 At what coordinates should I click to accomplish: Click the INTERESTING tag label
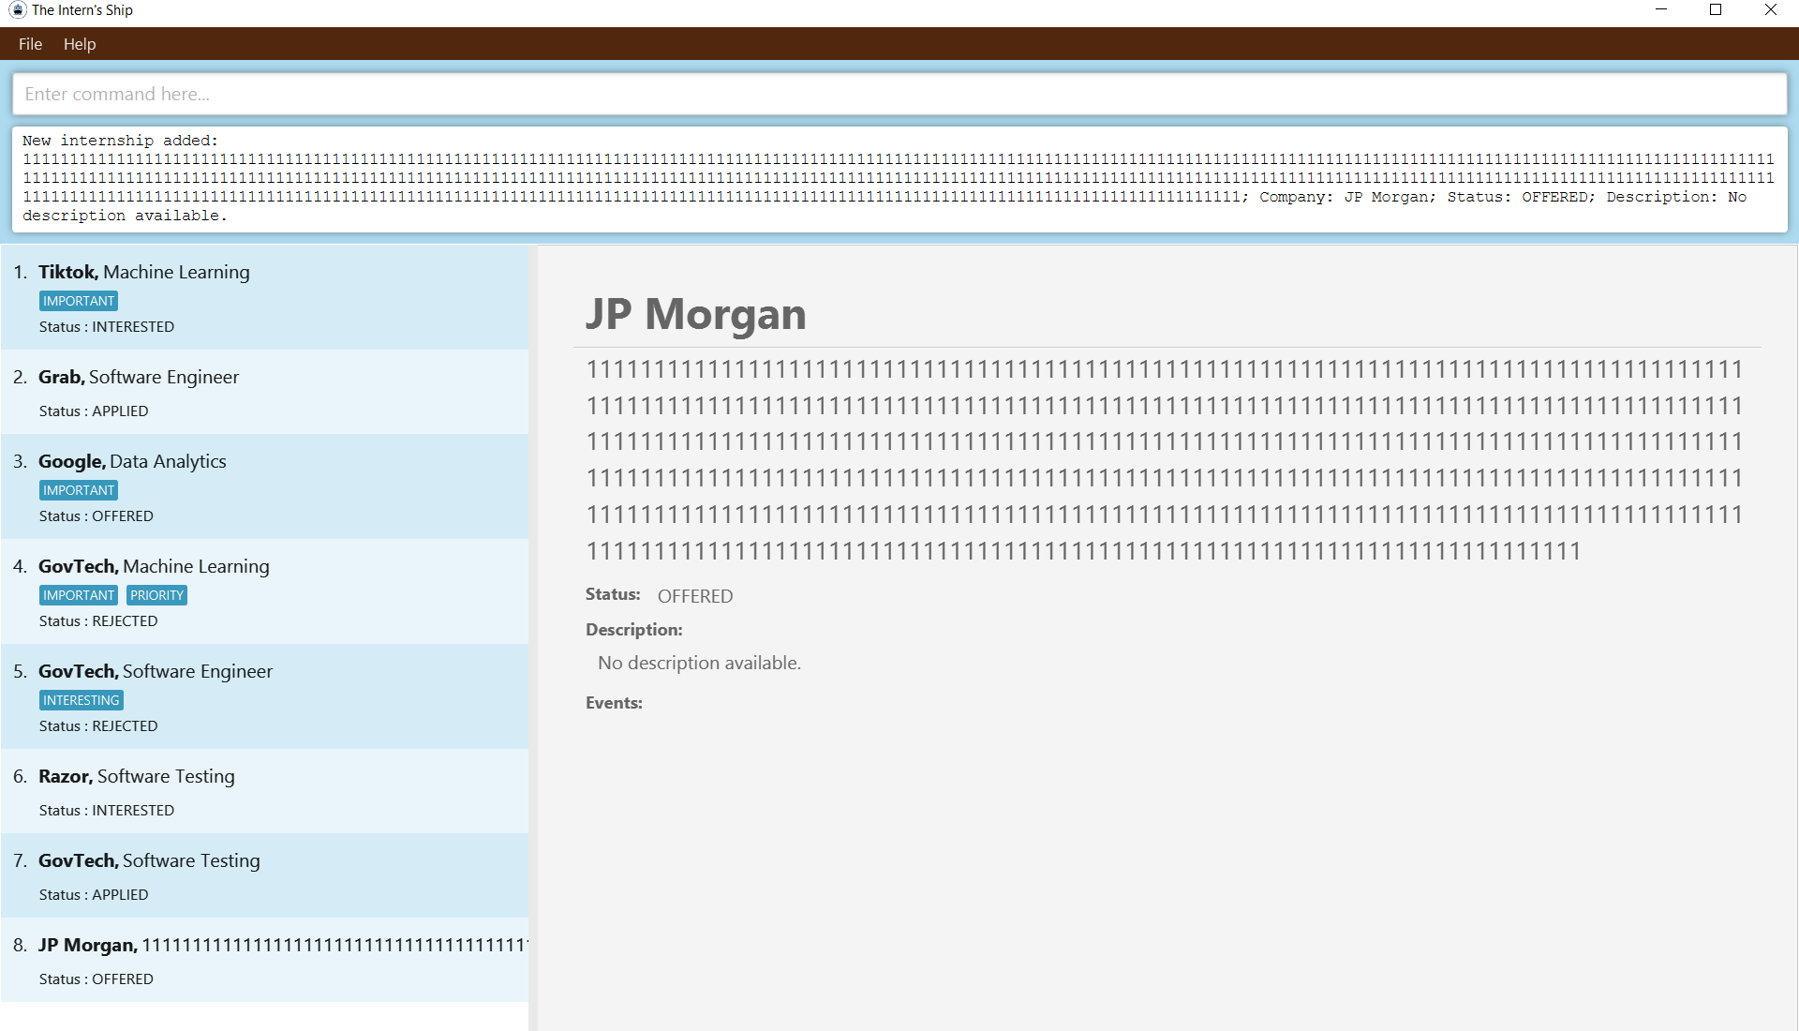82,700
